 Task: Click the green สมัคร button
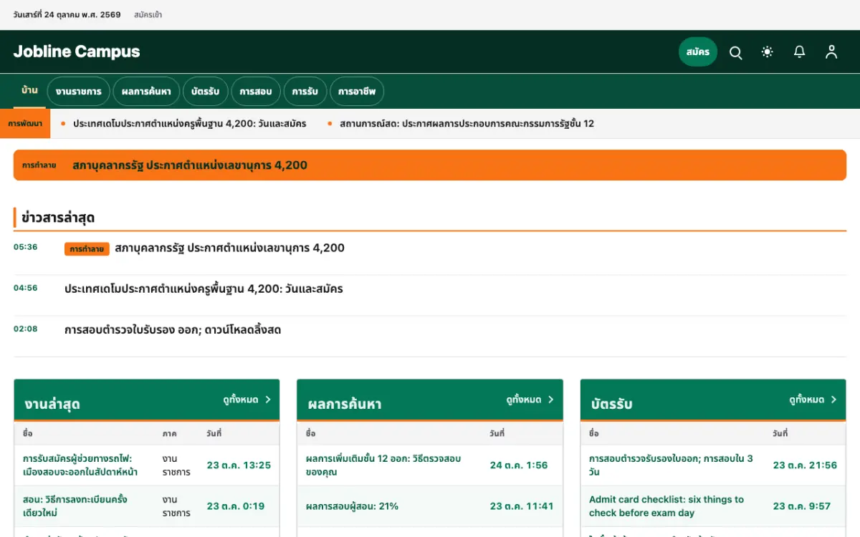click(x=698, y=52)
